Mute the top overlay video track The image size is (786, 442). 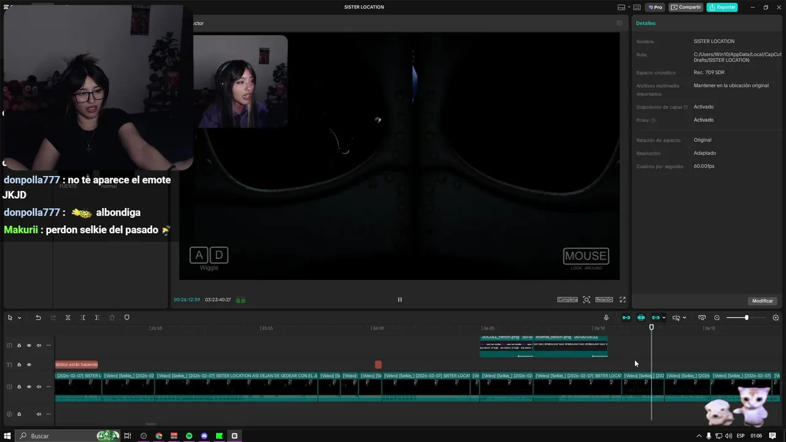[x=39, y=346]
